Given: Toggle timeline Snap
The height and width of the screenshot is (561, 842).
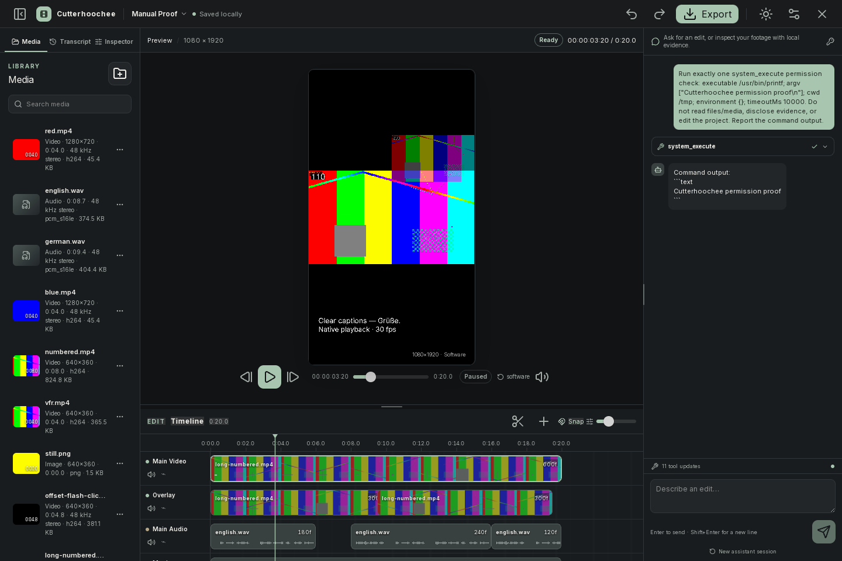Looking at the screenshot, I should tap(571, 421).
